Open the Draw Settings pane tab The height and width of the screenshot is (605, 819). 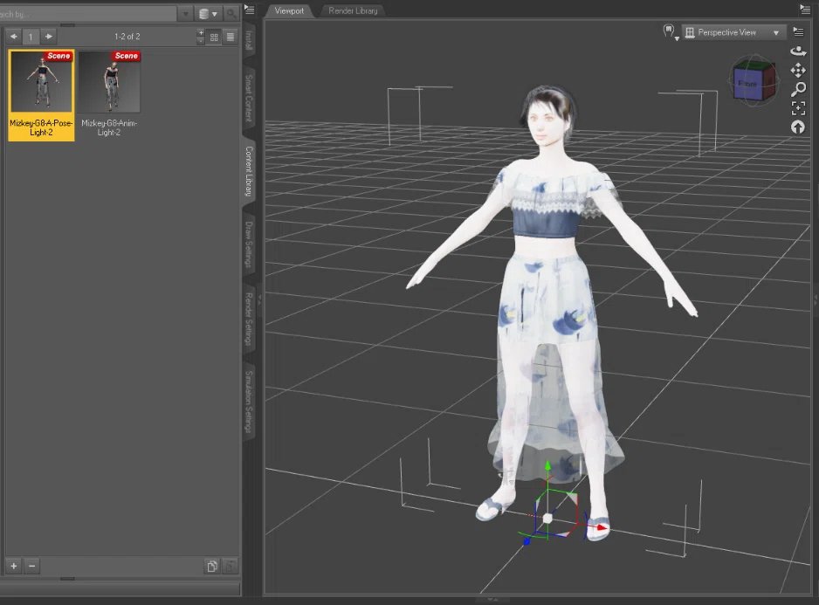pyautogui.click(x=249, y=244)
